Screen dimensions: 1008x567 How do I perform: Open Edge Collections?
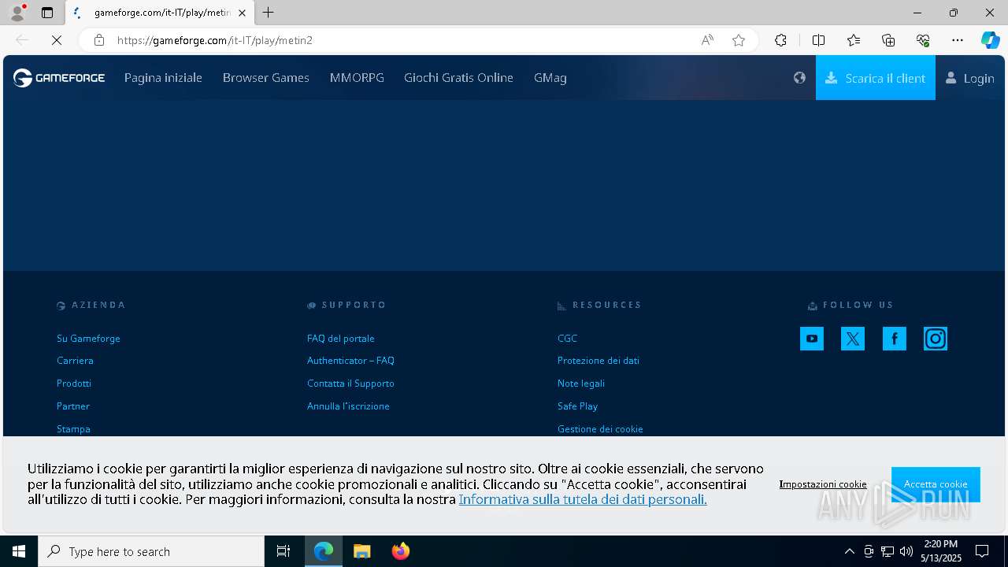[888, 40]
